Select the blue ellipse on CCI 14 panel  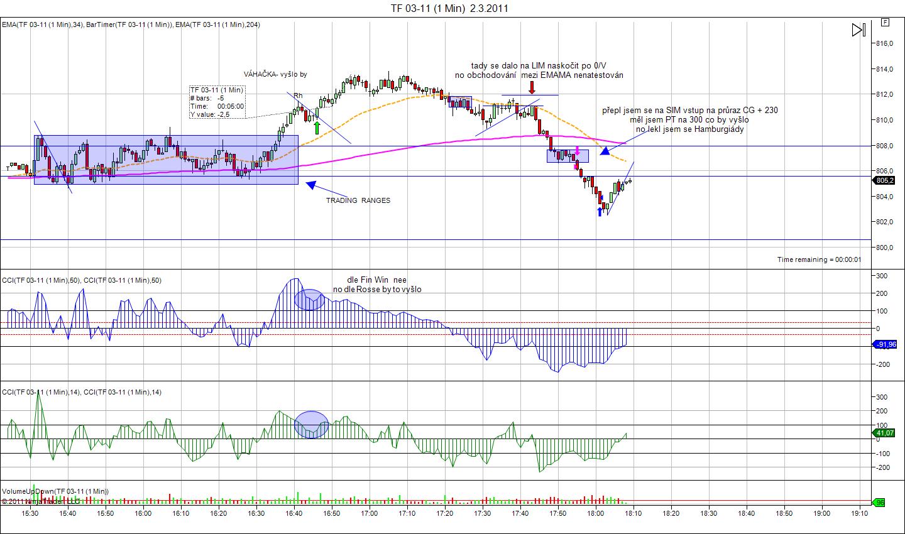point(312,424)
